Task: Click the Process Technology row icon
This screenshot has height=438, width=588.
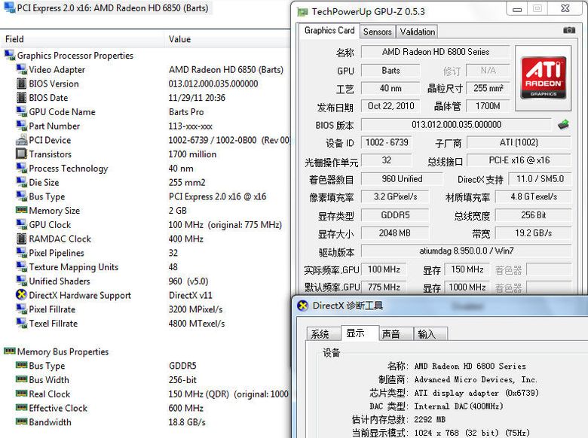Action: (21, 168)
